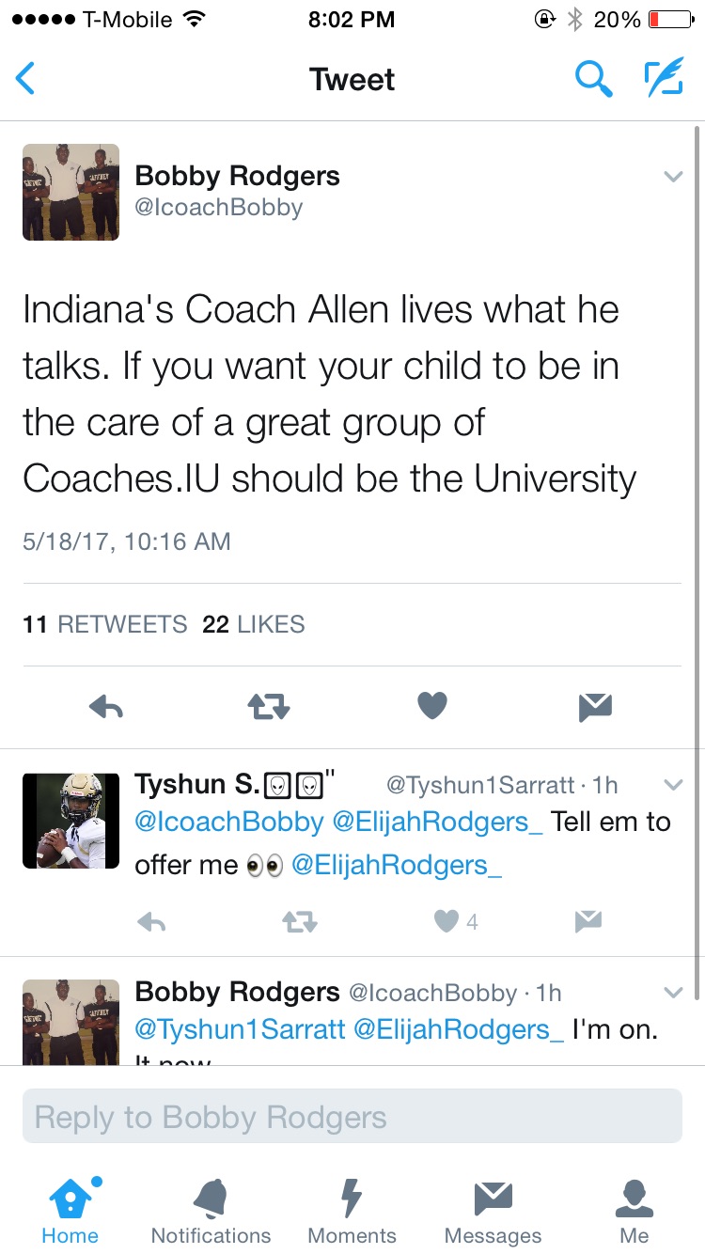View the 11 Retweets list
705x1254 pixels.
pyautogui.click(x=105, y=624)
